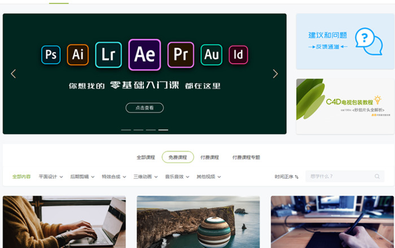This screenshot has width=395, height=248.
Task: Select the fourth carousel indicator dash
Action: pos(163,130)
